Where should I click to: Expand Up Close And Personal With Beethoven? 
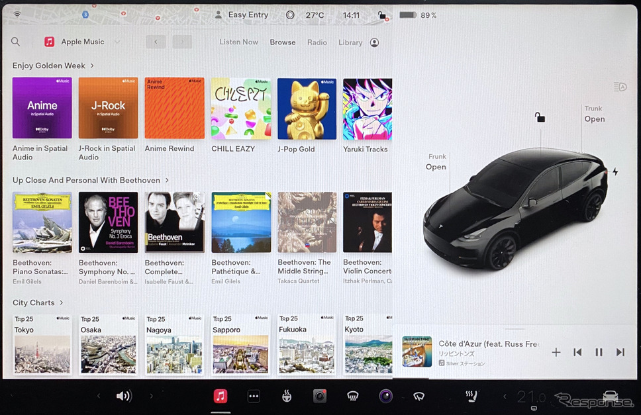point(91,180)
